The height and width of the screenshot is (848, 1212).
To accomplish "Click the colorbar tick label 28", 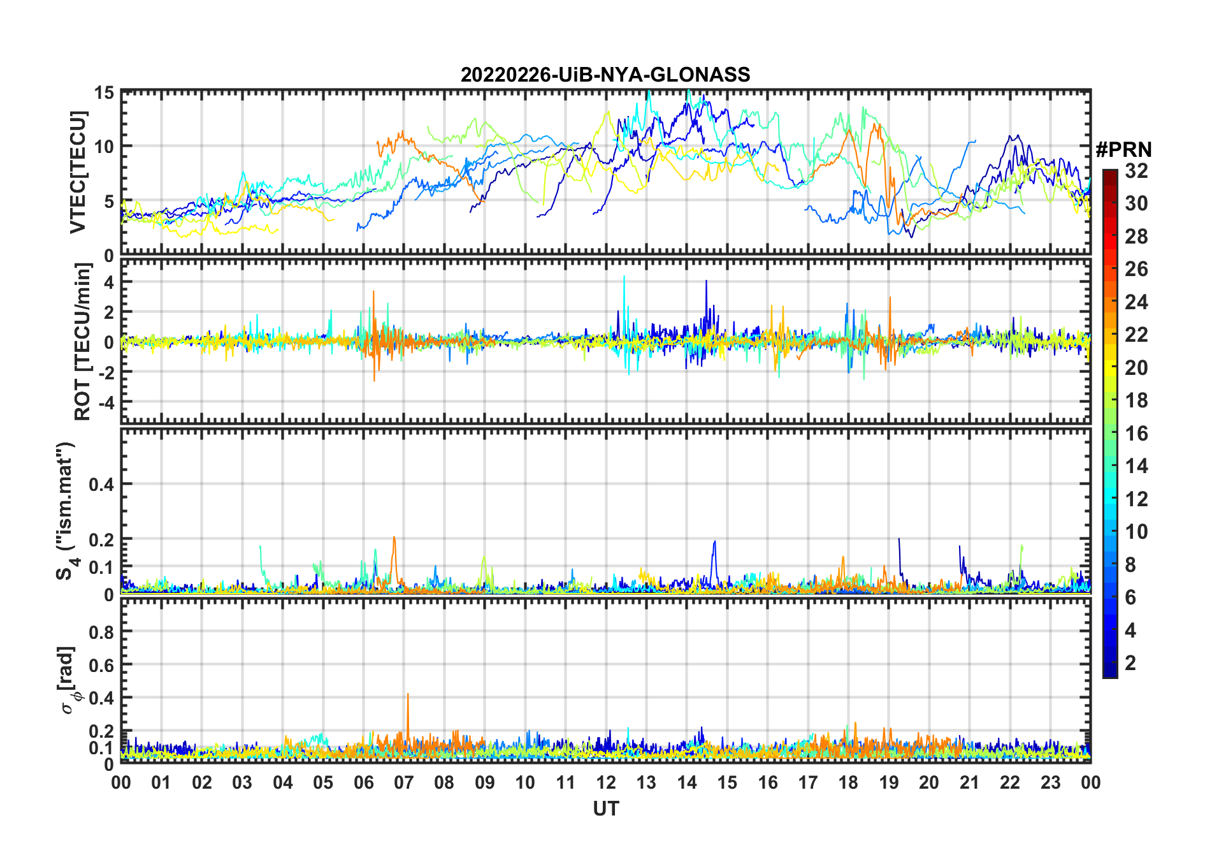I will (1136, 237).
